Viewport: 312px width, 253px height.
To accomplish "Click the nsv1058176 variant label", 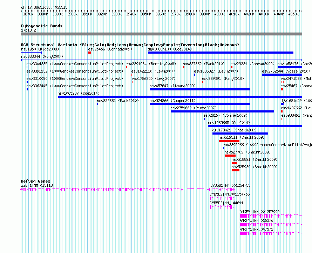I will pyautogui.click(x=295, y=64).
